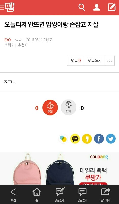The height and width of the screenshot is (204, 119).
Task: Open the EXO category link
Action: (x=8, y=40)
